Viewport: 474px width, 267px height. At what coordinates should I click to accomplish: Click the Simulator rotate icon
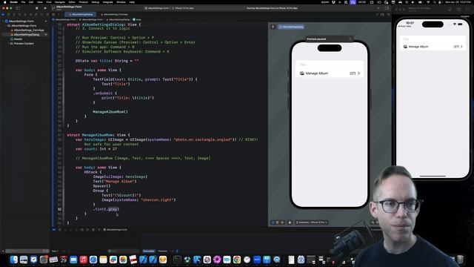pos(467,10)
